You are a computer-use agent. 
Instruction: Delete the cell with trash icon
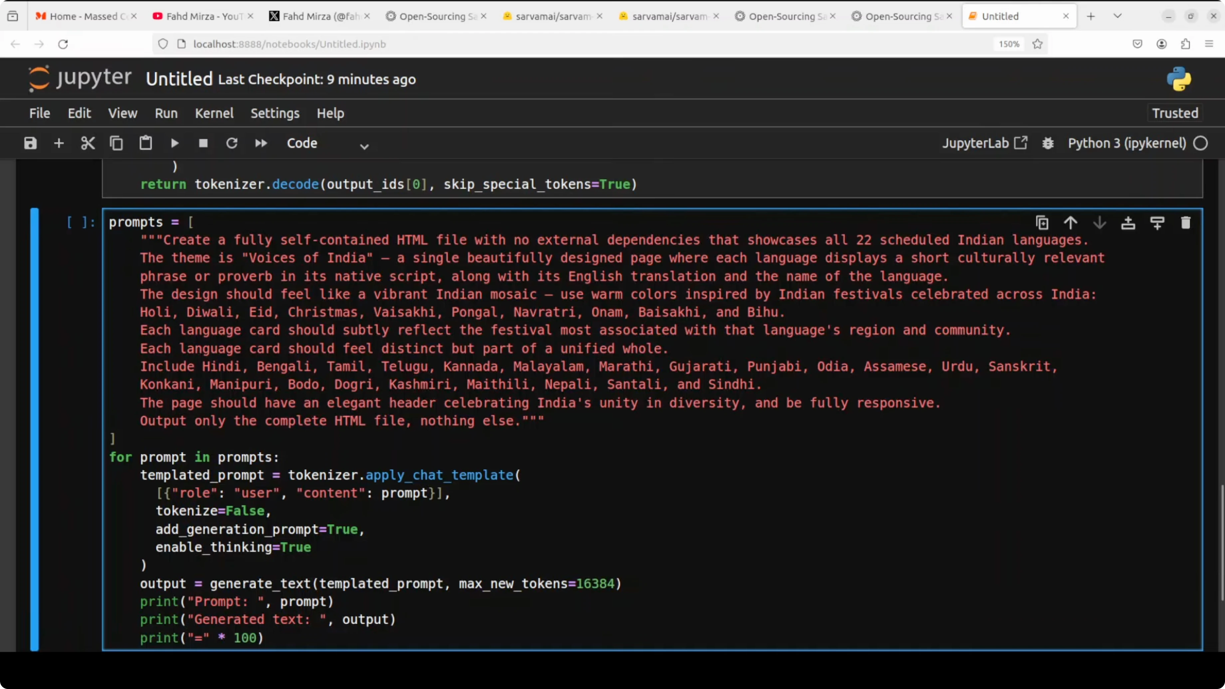click(x=1185, y=223)
